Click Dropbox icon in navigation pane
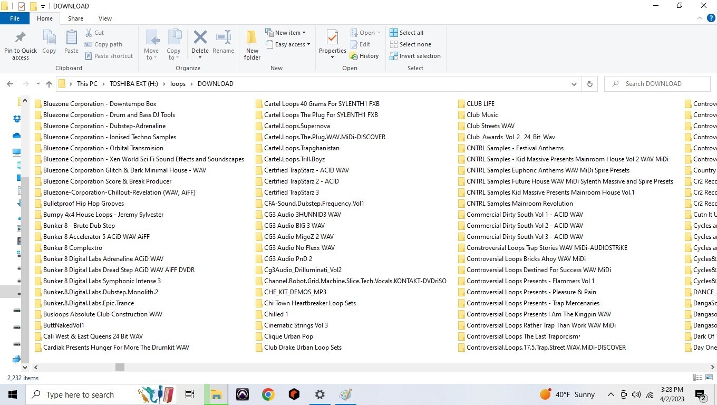Viewport: 717px width, 405px height. [x=17, y=119]
